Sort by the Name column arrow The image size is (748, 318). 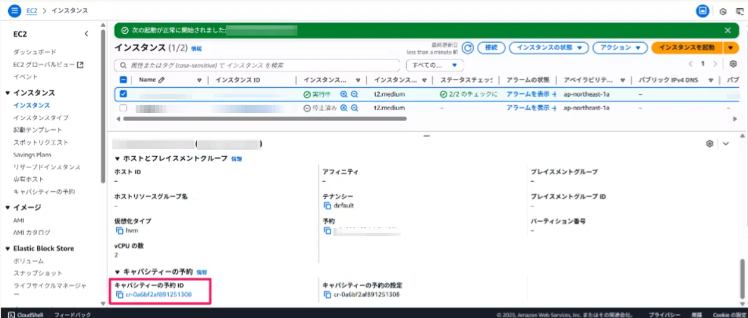pos(200,80)
